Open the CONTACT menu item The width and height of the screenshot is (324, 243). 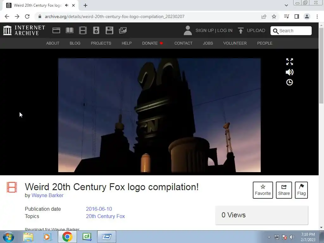coord(183,43)
